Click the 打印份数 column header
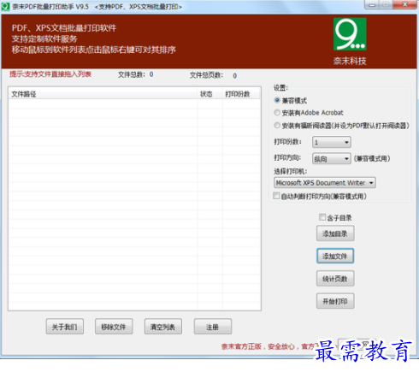The image size is (419, 378). 241,94
